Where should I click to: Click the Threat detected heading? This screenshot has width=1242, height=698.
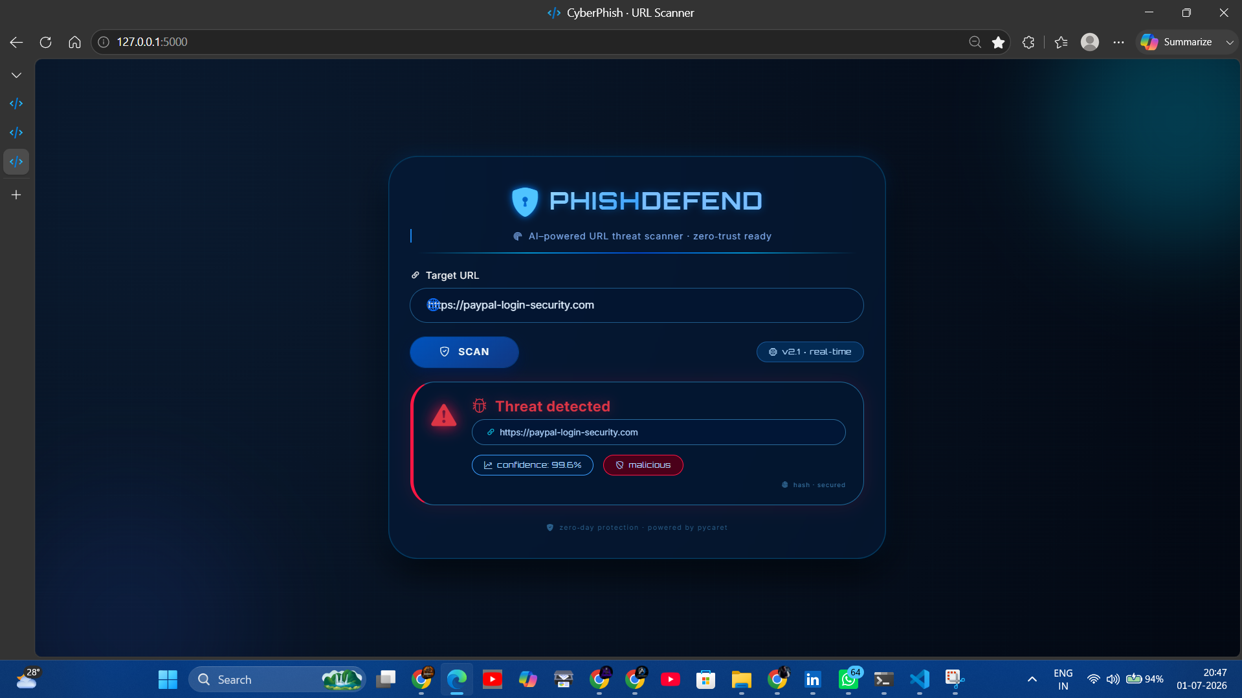point(553,406)
